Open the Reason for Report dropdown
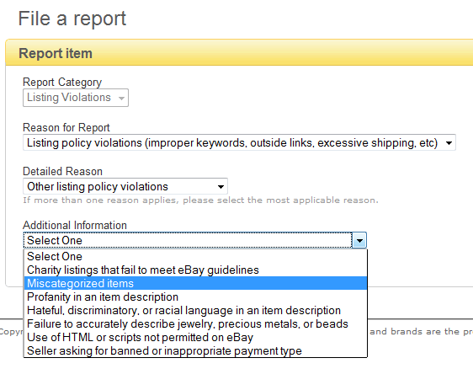Viewport: 473px width, 374px height. coord(239,142)
